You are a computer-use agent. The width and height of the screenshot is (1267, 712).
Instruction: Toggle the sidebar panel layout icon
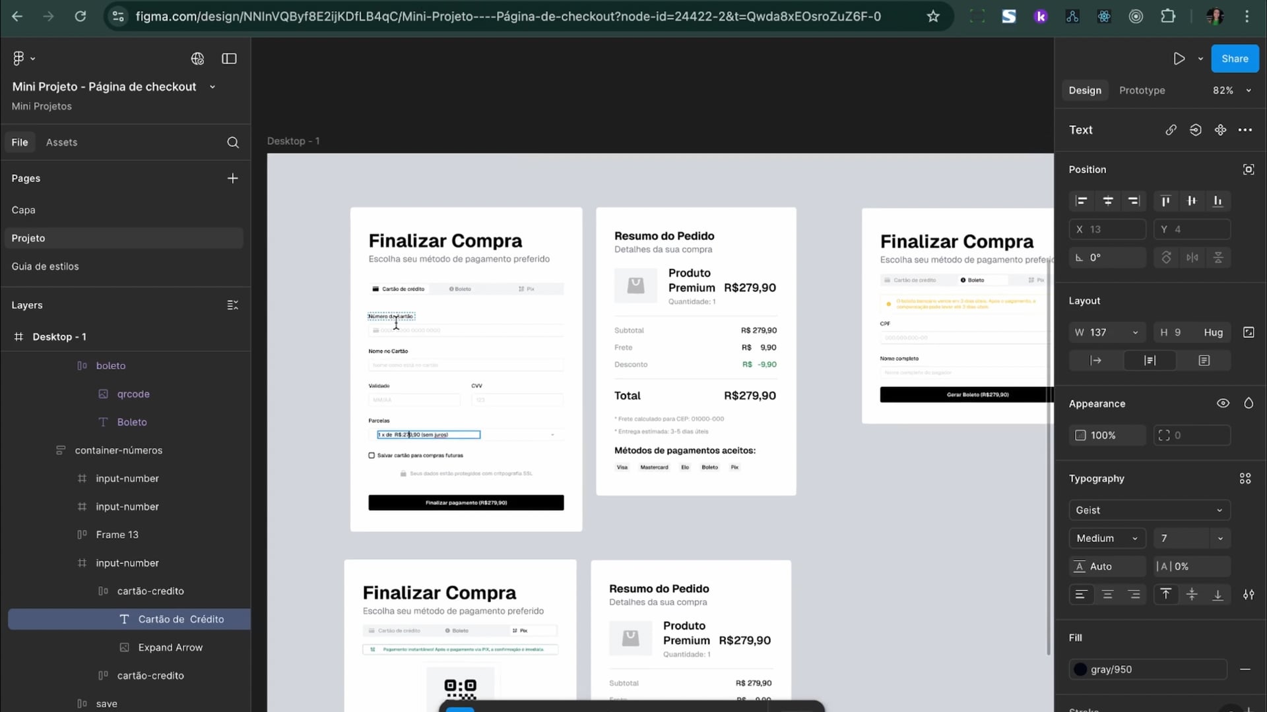pyautogui.click(x=229, y=59)
